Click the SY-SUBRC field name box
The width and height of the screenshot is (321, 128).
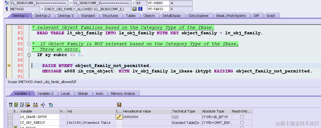(x=158, y=3)
